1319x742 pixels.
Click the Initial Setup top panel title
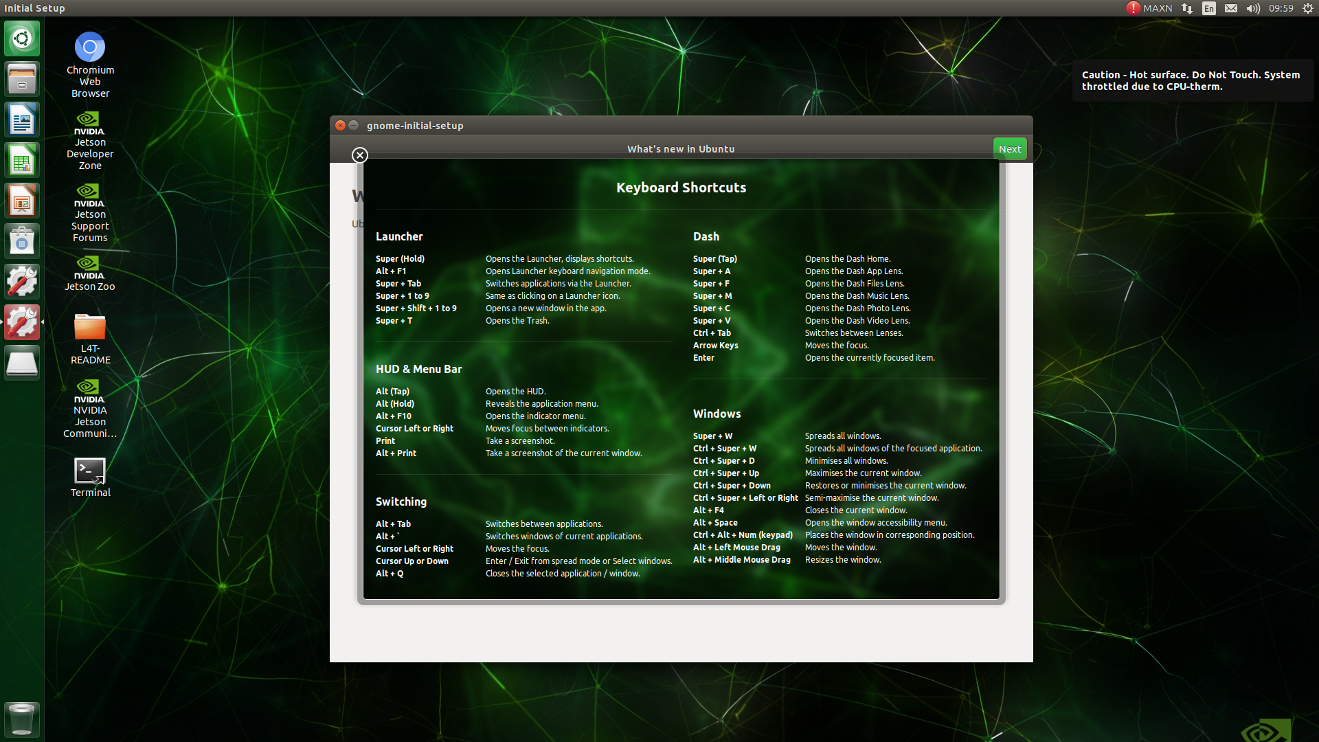34,8
